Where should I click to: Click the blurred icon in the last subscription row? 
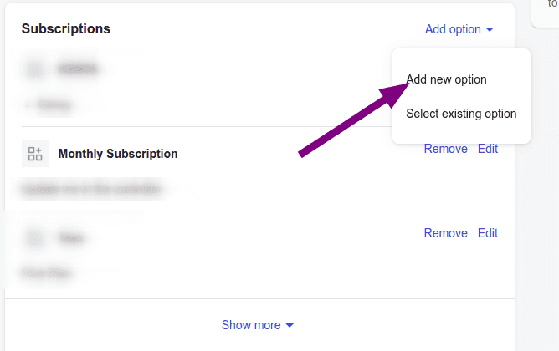[x=35, y=238]
